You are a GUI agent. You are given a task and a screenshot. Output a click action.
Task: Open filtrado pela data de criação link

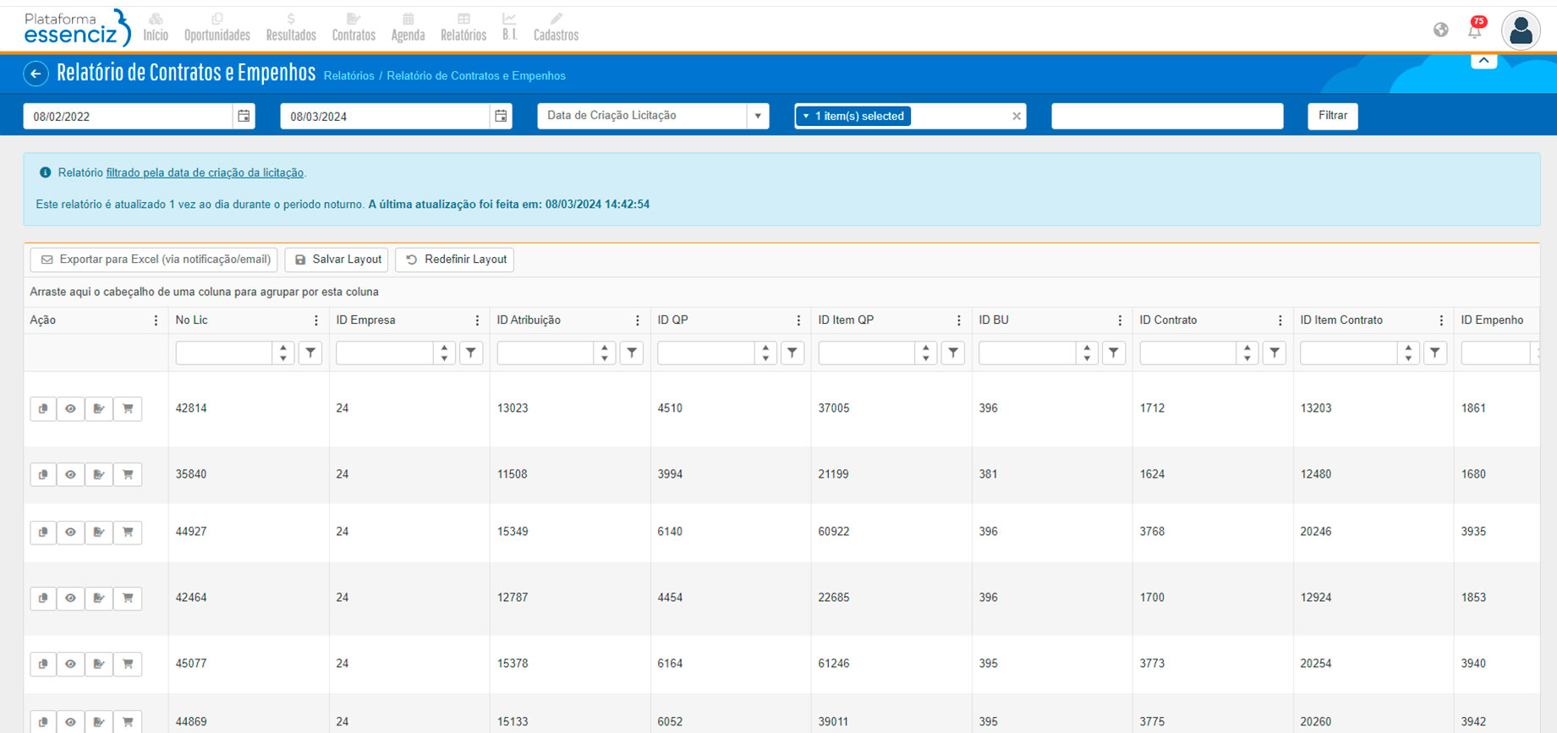(x=205, y=172)
